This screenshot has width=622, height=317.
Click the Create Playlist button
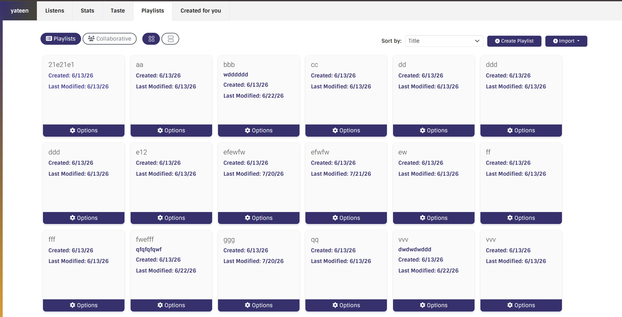[x=514, y=41]
